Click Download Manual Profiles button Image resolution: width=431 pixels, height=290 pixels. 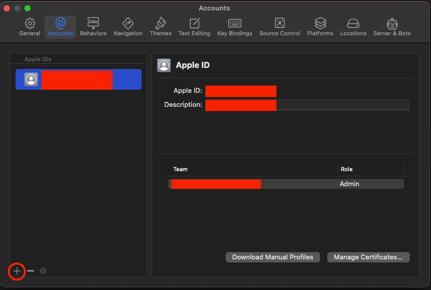pos(273,257)
